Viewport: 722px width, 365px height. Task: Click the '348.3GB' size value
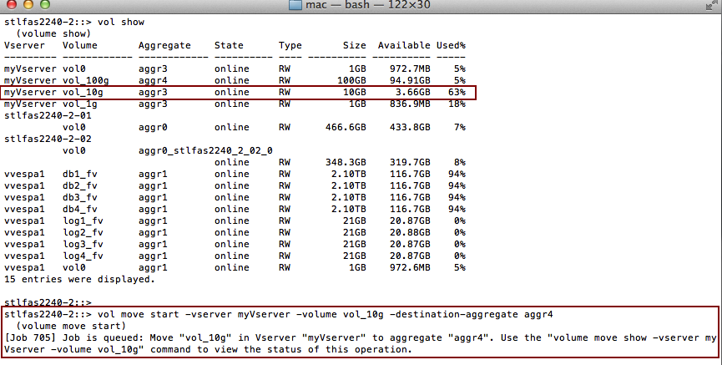click(346, 162)
